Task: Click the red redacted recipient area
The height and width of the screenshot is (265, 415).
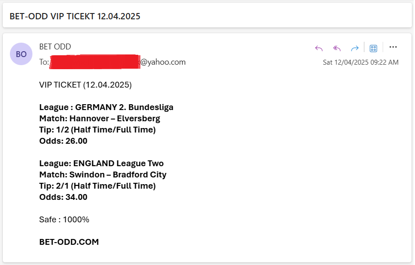Action: click(95, 62)
